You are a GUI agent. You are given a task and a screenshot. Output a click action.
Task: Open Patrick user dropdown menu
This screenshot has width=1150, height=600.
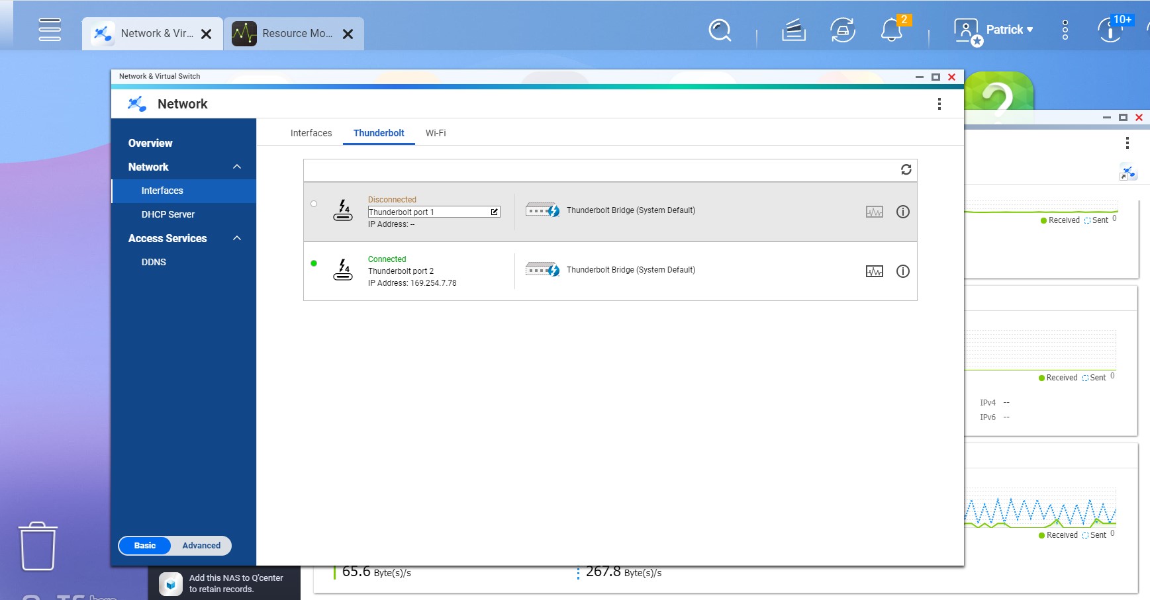pos(1010,30)
